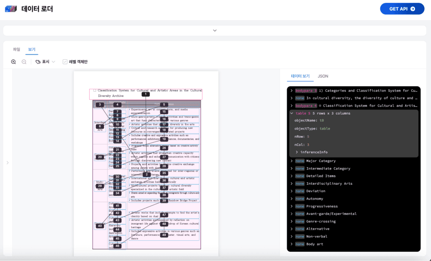
Task: Expand the Deviation row
Action: (x=292, y=191)
